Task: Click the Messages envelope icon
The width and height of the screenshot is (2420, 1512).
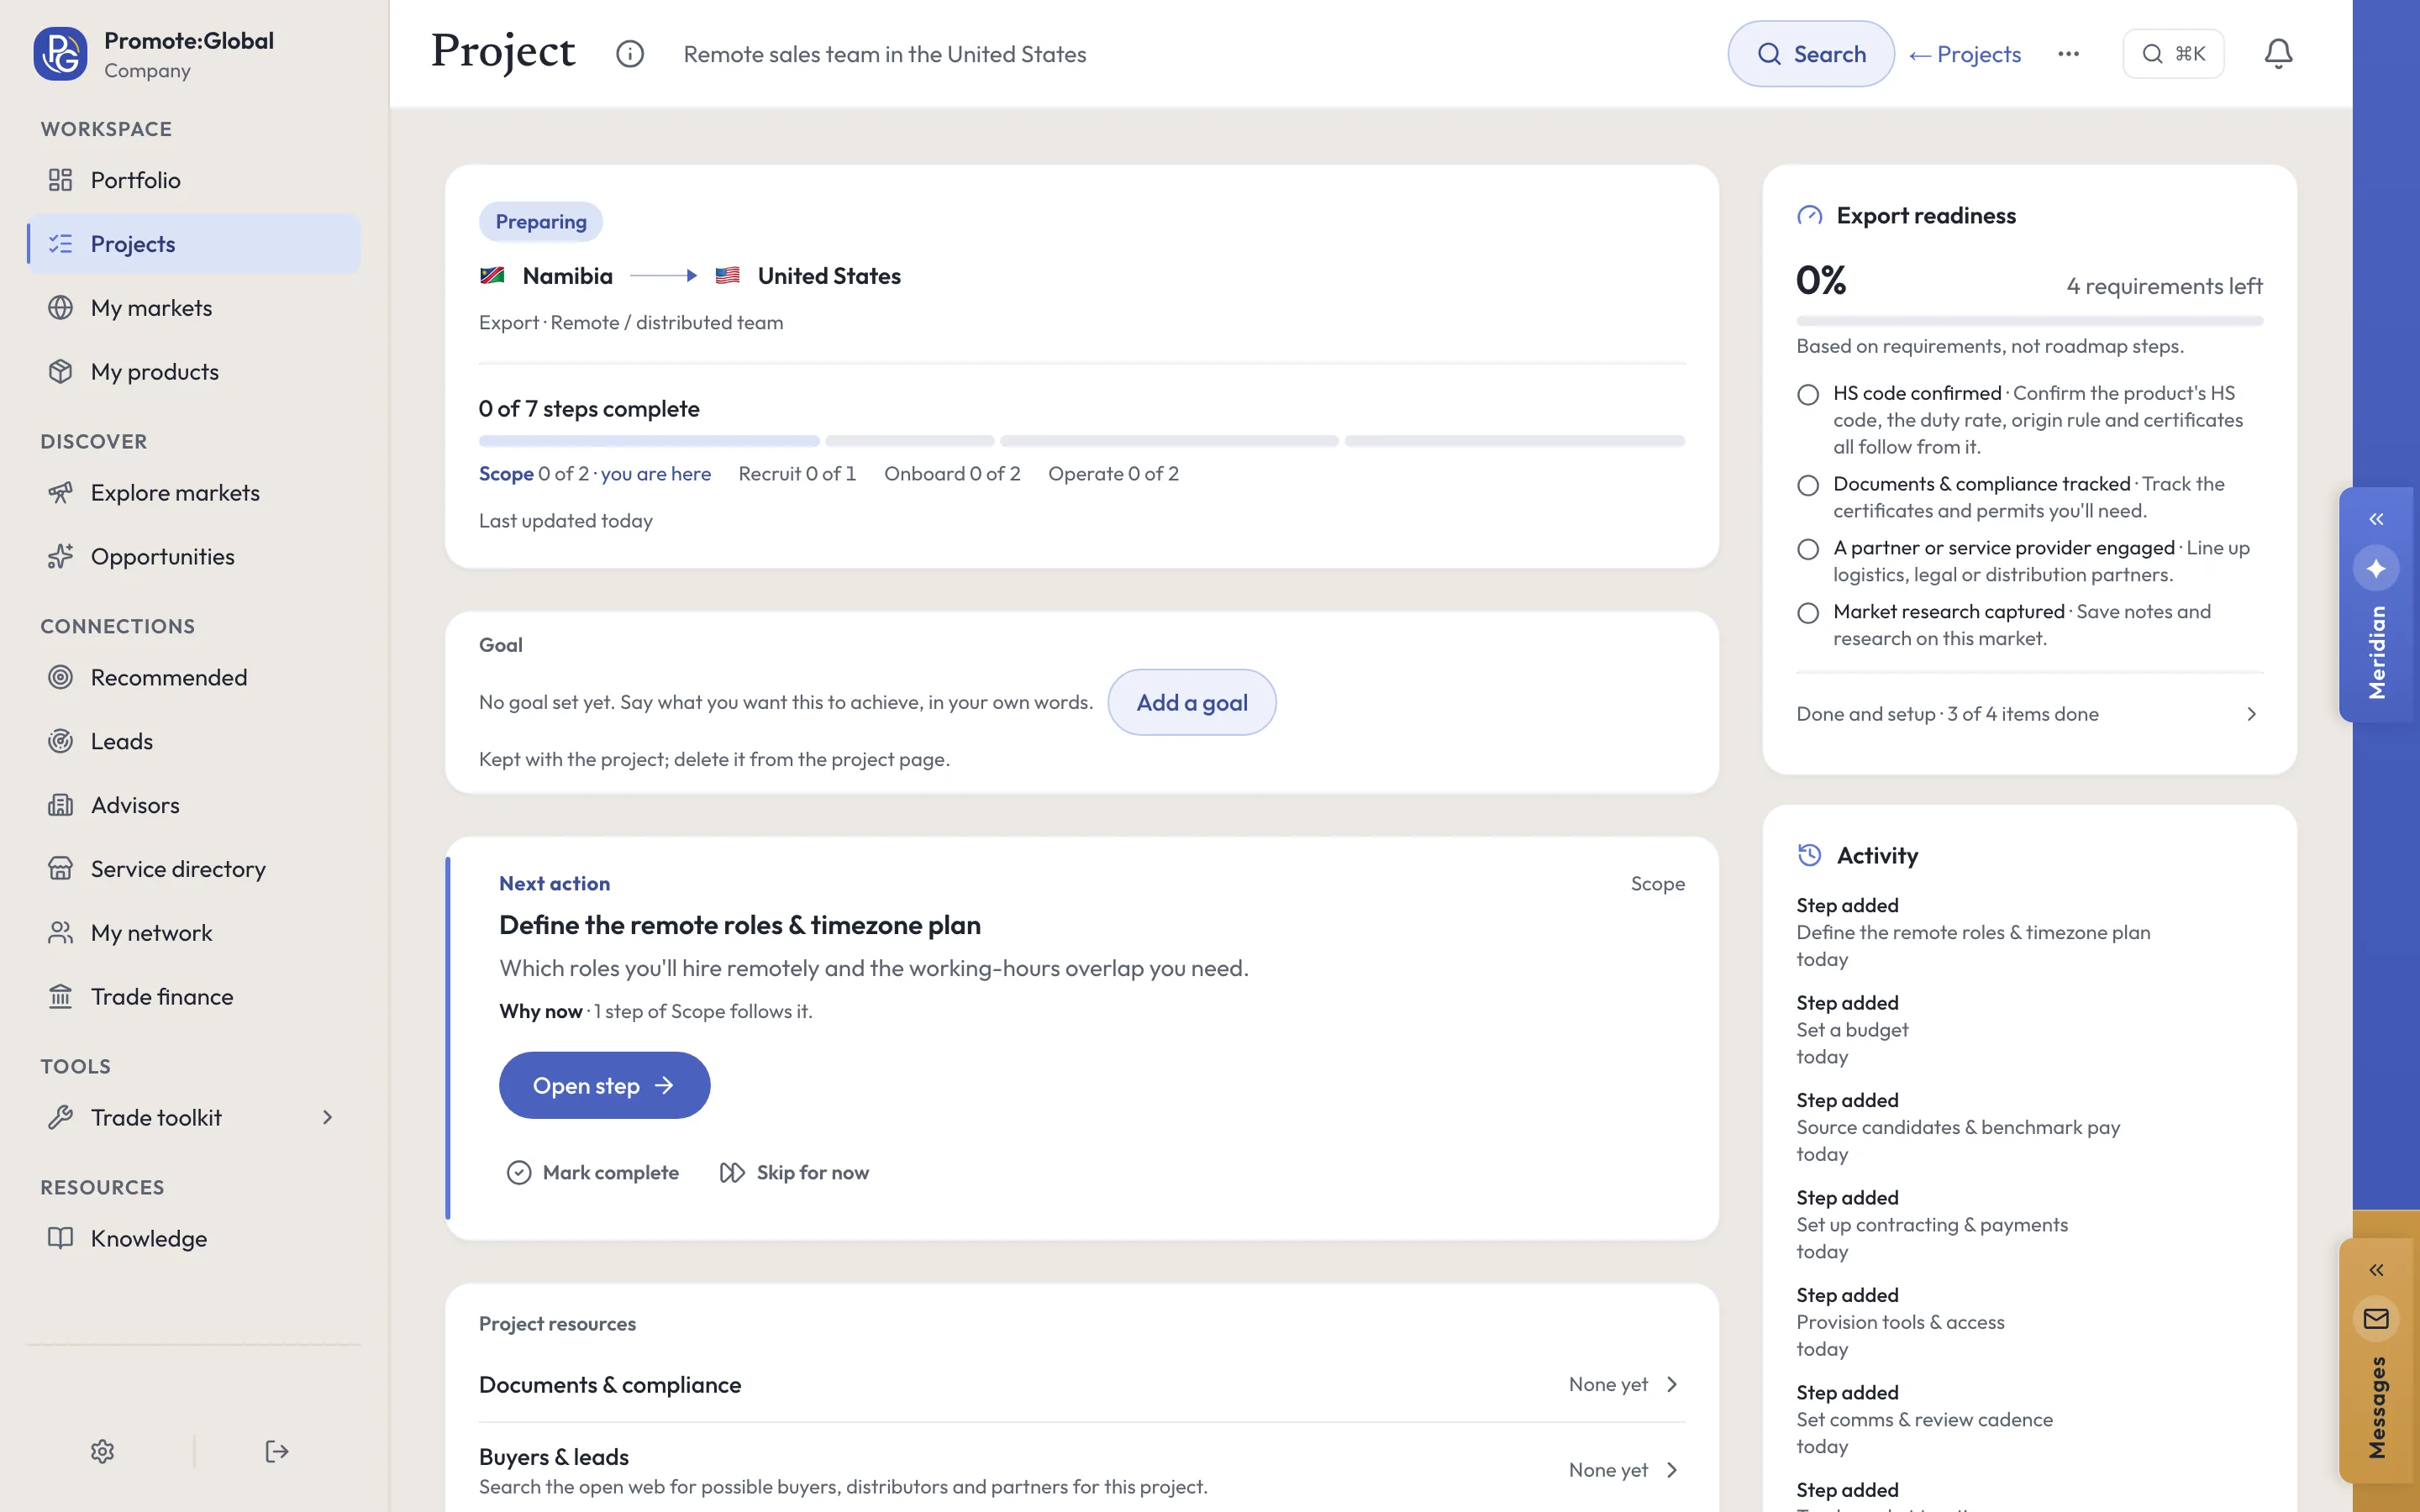Action: [x=2376, y=1319]
